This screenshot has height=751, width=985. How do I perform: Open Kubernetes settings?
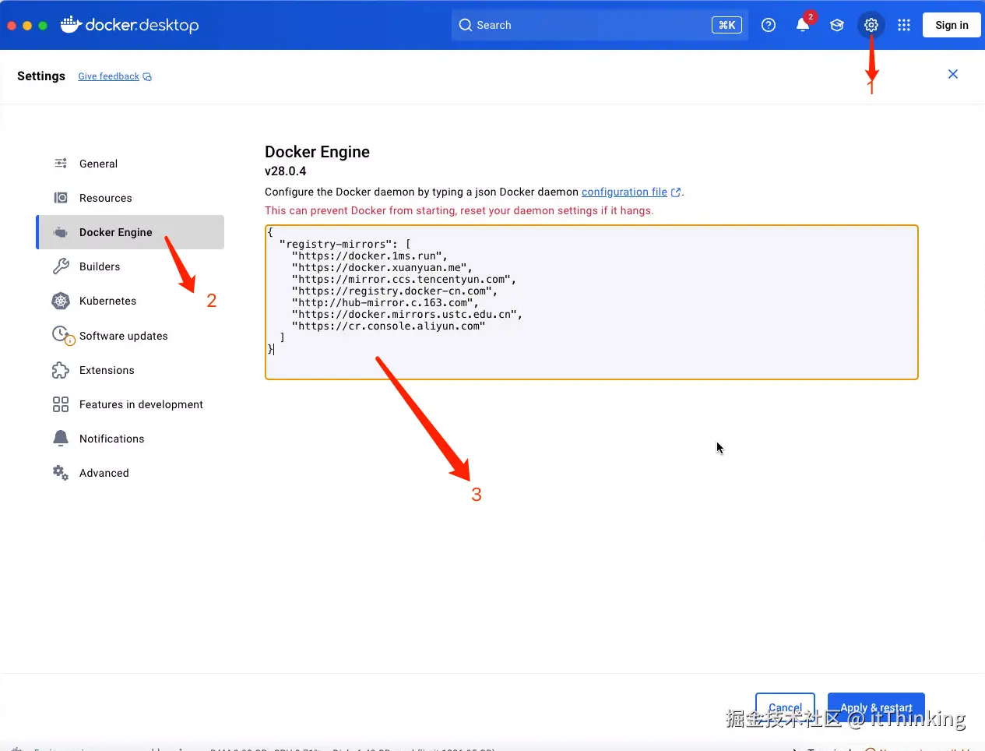point(130,301)
